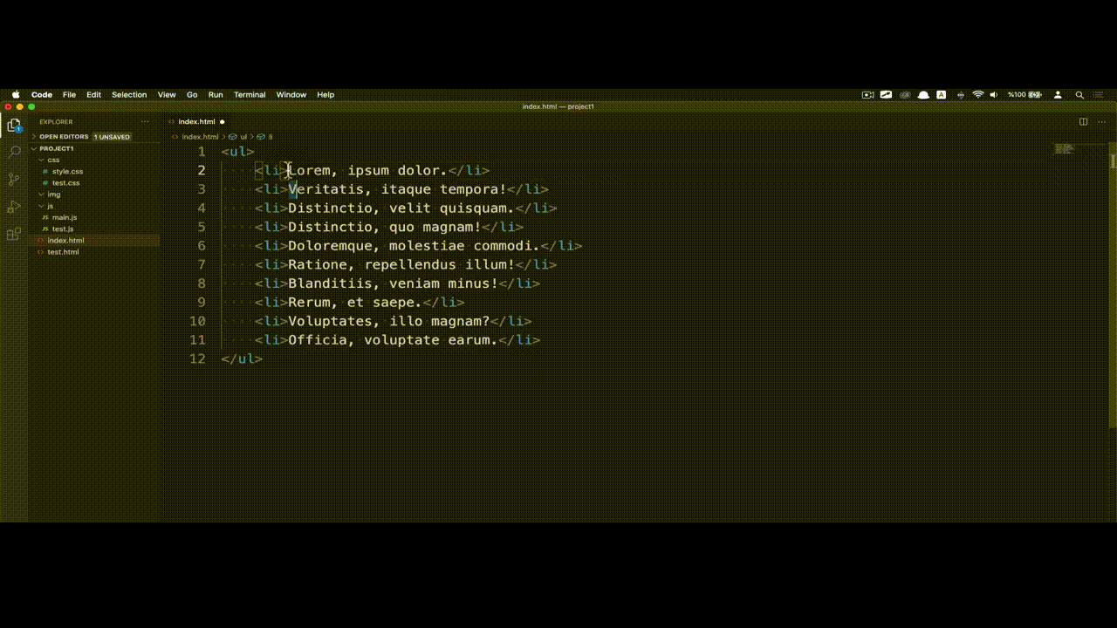Open Explorer panel more actions ellipsis
Screen dimensions: 1117x628
[x=145, y=122]
